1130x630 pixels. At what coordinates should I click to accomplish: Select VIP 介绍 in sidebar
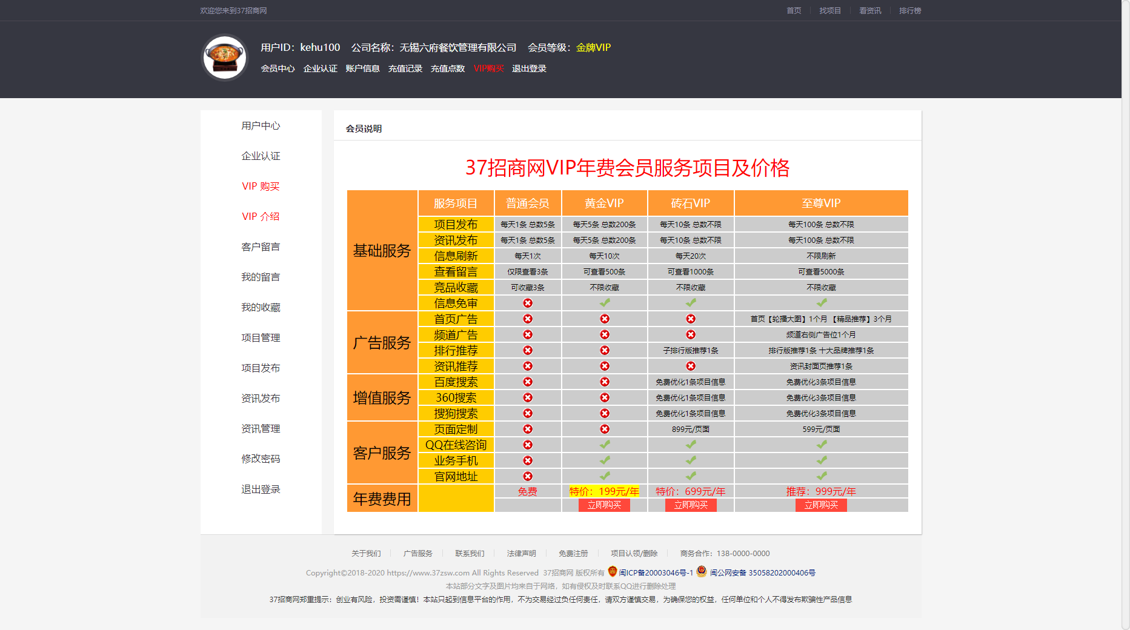pyautogui.click(x=261, y=216)
